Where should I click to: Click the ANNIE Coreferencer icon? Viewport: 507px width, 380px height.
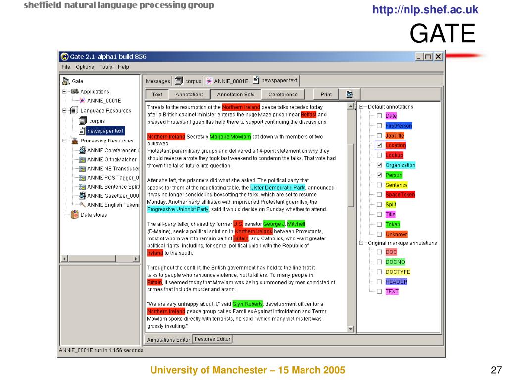point(83,150)
